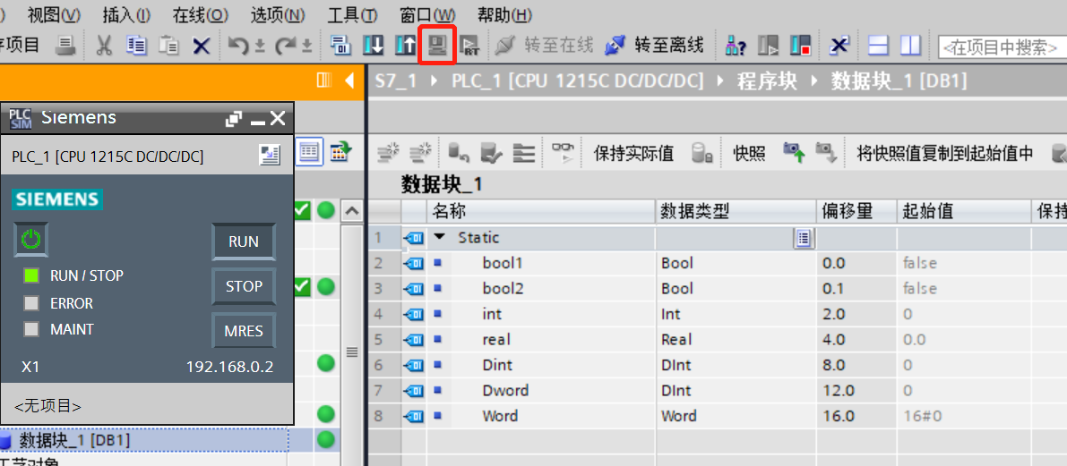
Task: Split the editor space horizontally
Action: click(879, 46)
